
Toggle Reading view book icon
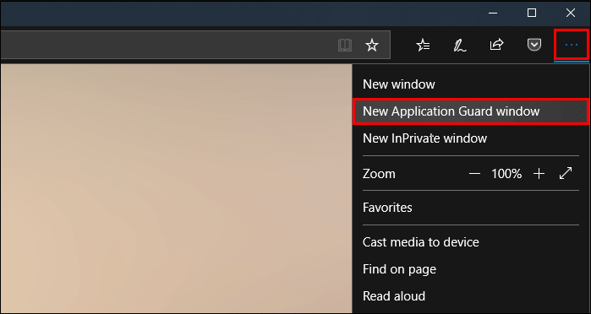pyautogui.click(x=345, y=46)
